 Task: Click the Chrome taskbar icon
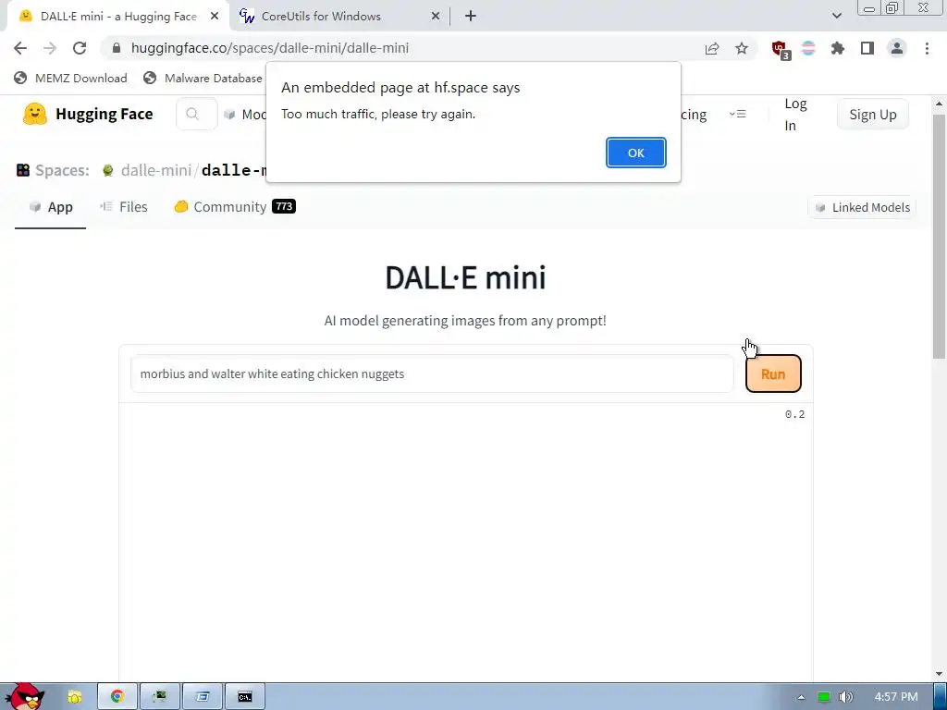[117, 697]
